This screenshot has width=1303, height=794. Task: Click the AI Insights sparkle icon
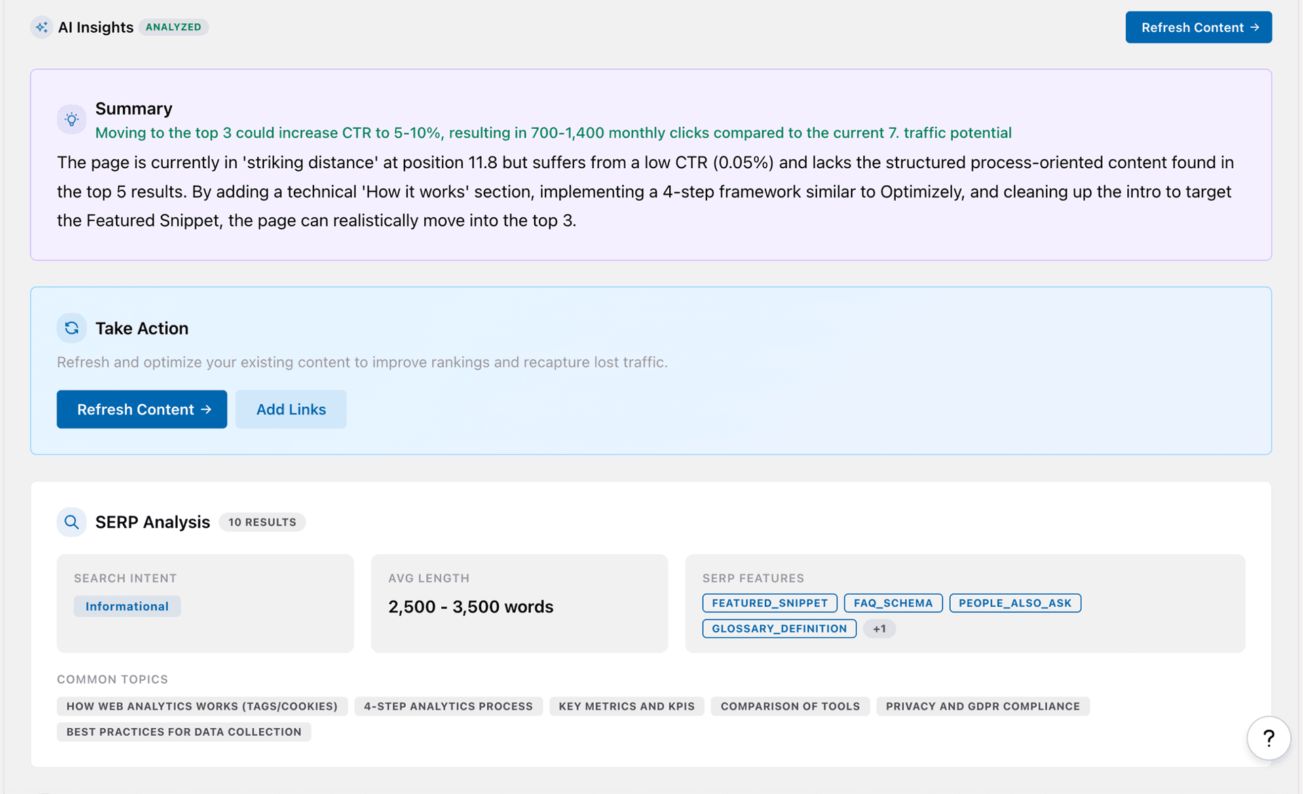pyautogui.click(x=42, y=27)
